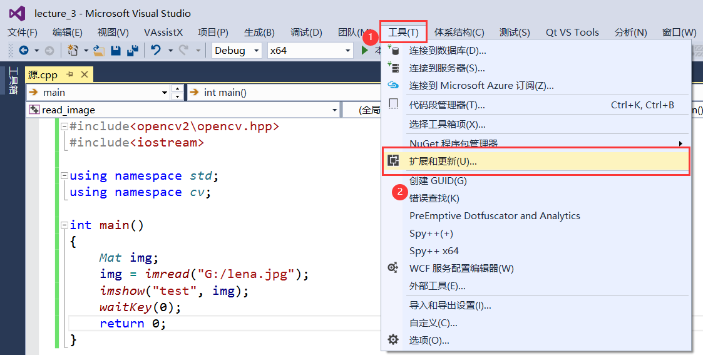This screenshot has height=355, width=703.
Task: Click the Navigate Forward arrow icon
Action: [x=49, y=51]
